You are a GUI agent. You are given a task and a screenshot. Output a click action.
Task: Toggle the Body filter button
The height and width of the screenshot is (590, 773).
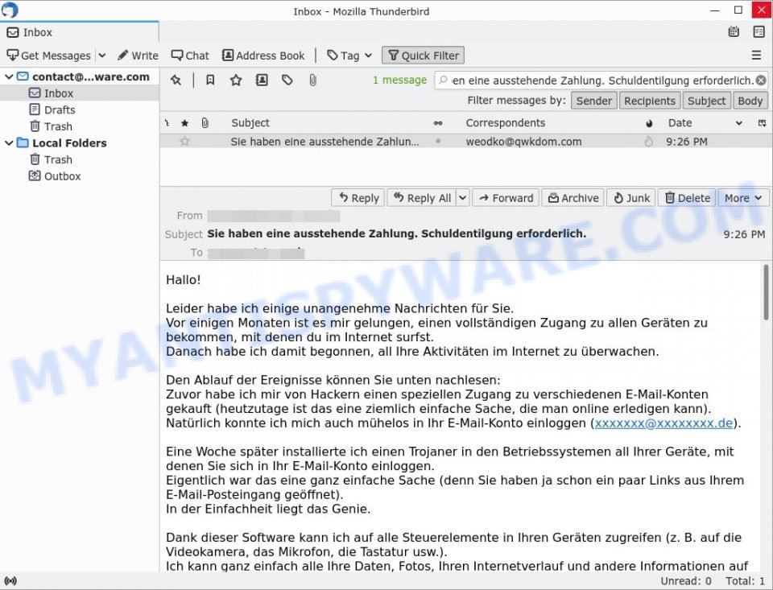(x=750, y=101)
